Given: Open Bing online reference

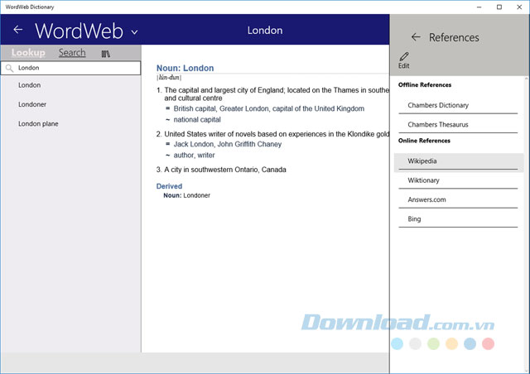Looking at the screenshot, I should coord(458,219).
